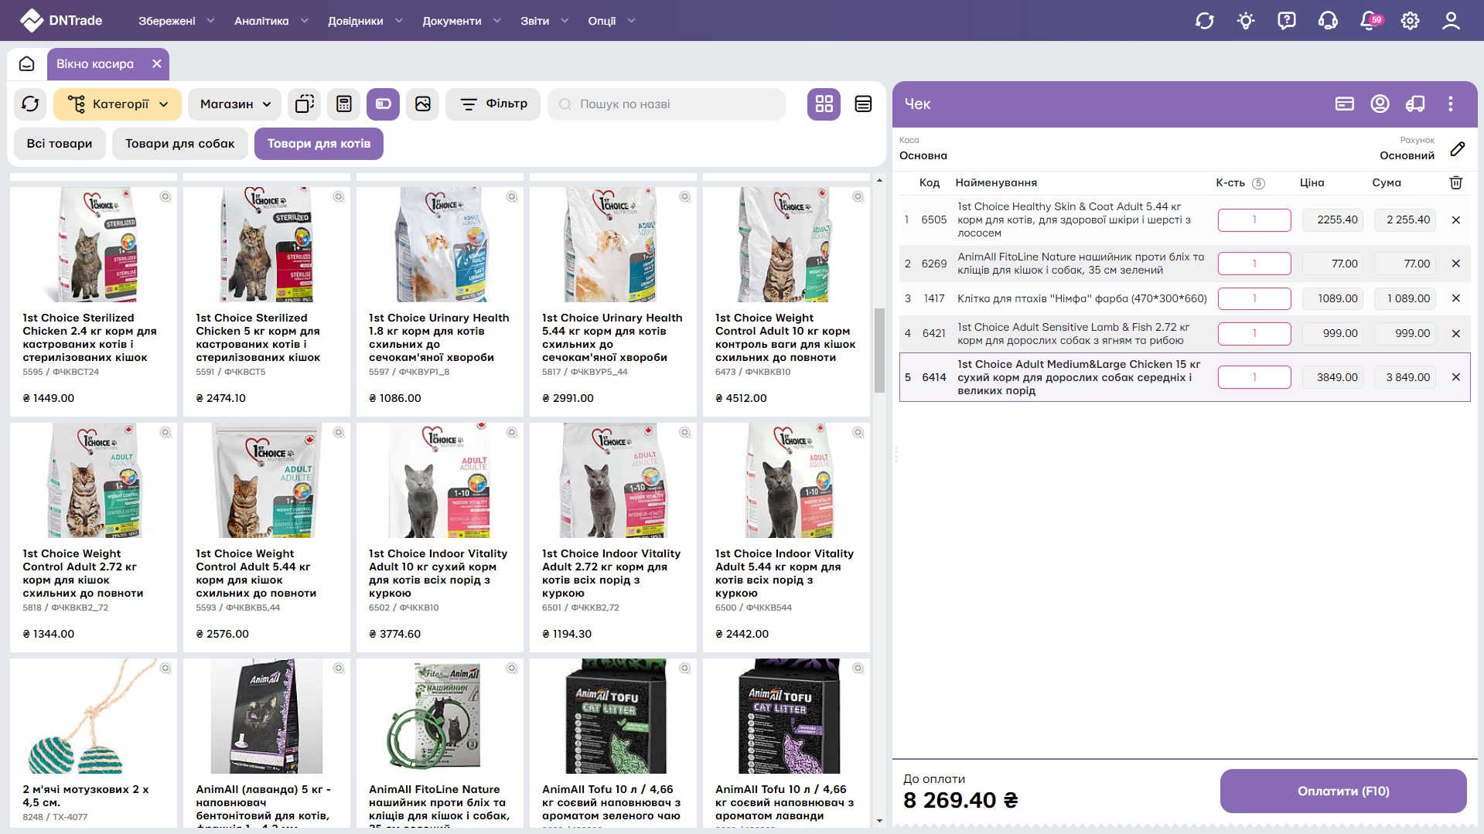This screenshot has height=834, width=1484.
Task: Remove item 6269 AnimAll FitoLine from receipt
Action: tap(1455, 264)
